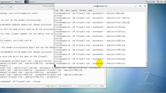Click editor line 'firewall-cmd --reload'

click(20, 82)
